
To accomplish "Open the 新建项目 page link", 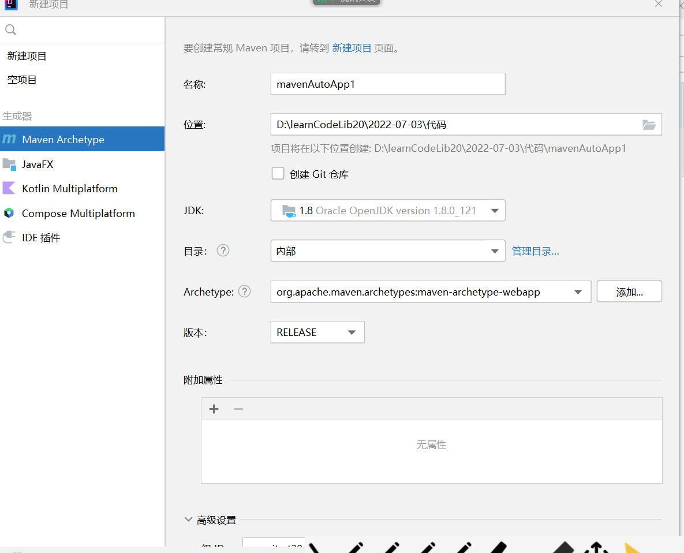I will 352,48.
